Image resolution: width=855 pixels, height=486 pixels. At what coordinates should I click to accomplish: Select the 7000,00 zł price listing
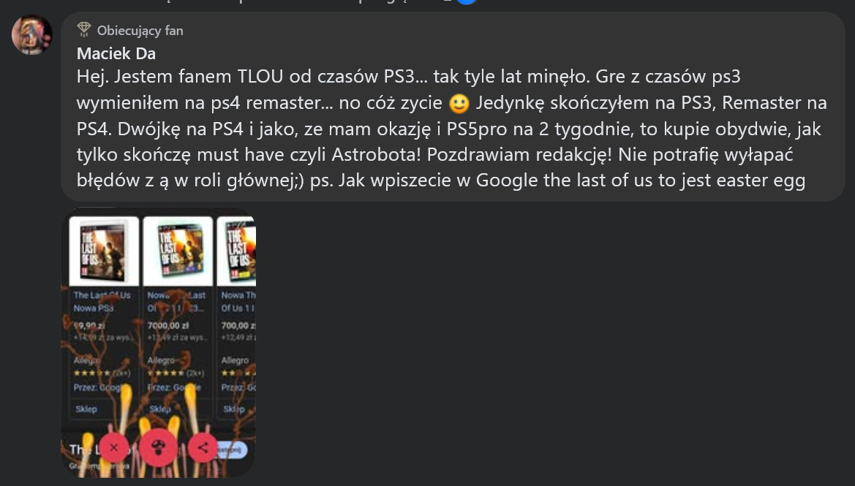tap(168, 325)
